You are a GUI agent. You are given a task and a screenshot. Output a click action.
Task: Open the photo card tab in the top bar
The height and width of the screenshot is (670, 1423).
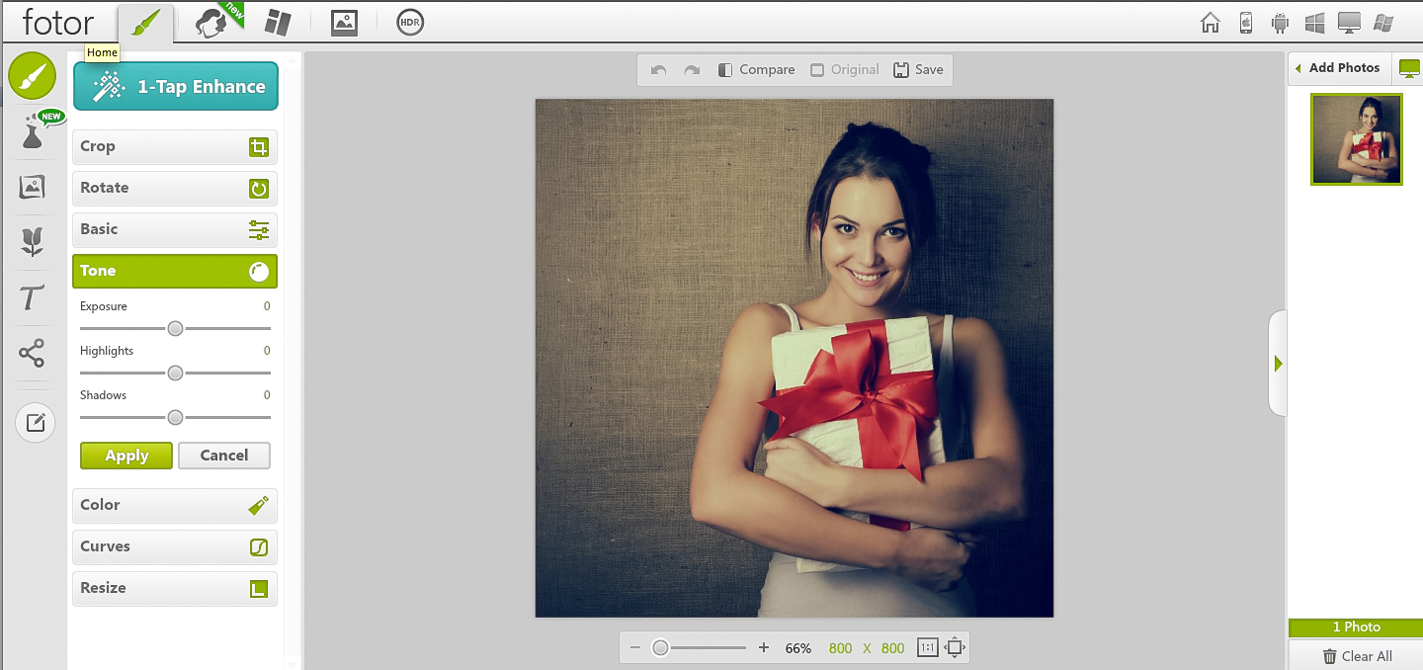click(344, 23)
